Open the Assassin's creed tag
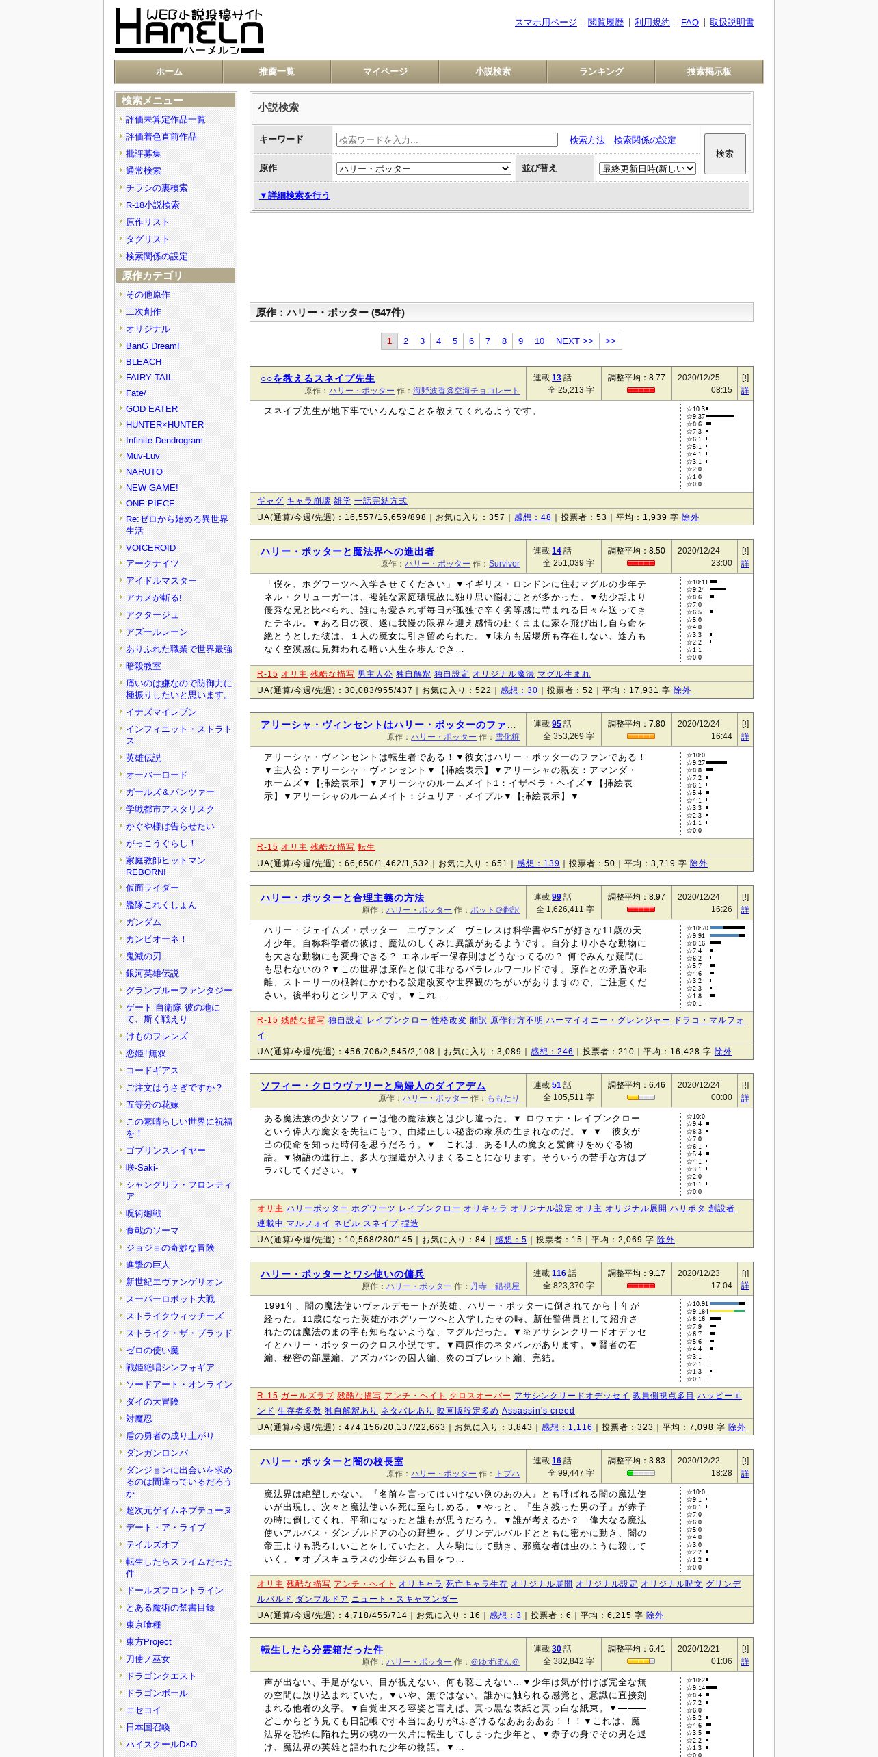Viewport: 878px width, 1757px height. click(x=538, y=1411)
